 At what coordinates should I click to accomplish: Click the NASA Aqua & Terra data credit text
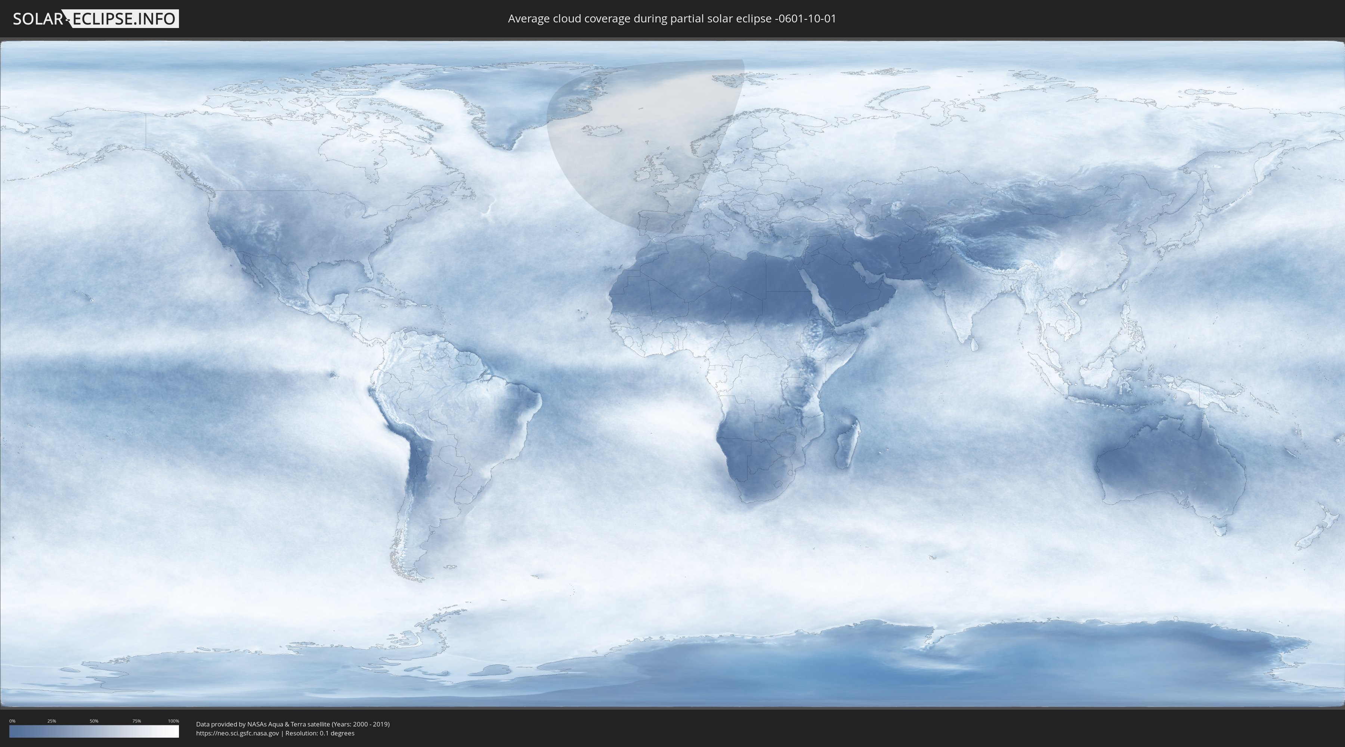tap(293, 724)
